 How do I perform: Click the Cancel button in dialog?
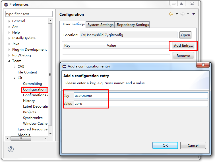[193, 145]
